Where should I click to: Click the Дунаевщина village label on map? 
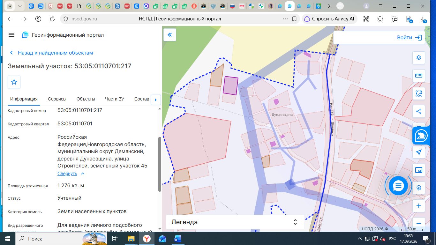(x=282, y=115)
